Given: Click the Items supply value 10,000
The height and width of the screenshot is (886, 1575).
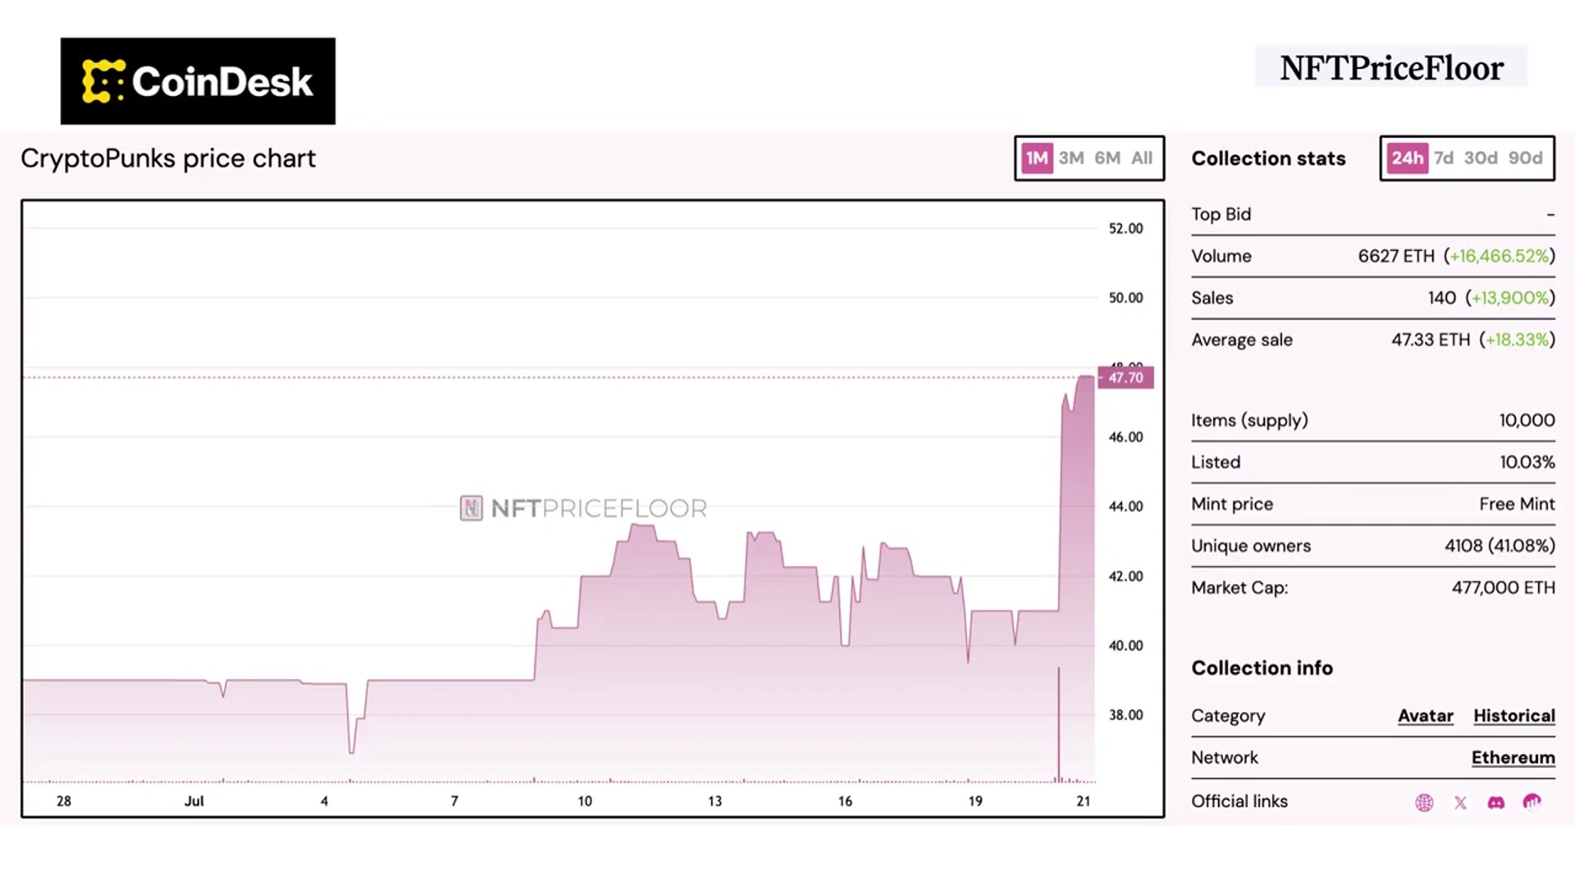Looking at the screenshot, I should coord(1527,420).
